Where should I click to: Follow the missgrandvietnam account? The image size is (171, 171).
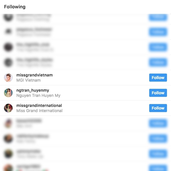click(x=158, y=78)
